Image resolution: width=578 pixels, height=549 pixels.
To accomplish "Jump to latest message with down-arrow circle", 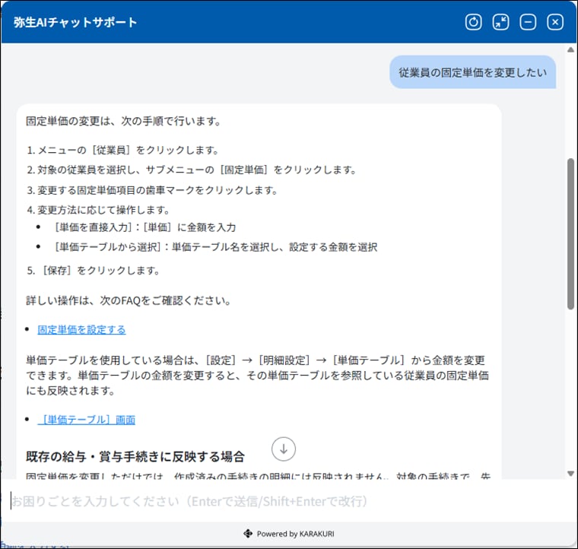I will click(x=284, y=449).
